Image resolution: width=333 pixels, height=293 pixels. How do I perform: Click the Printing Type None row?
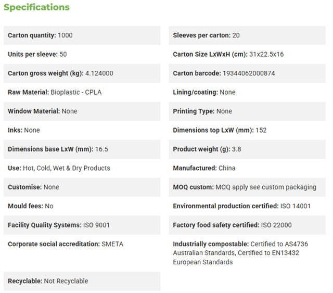coord(247,111)
